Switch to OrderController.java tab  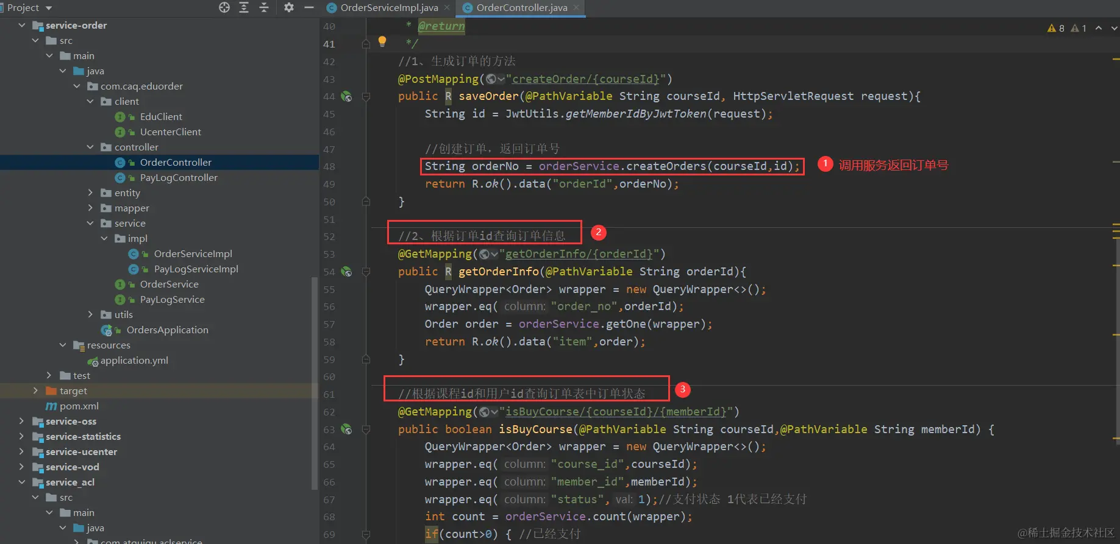pos(521,8)
